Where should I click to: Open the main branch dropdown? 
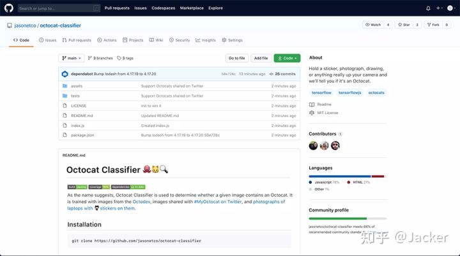coord(72,58)
